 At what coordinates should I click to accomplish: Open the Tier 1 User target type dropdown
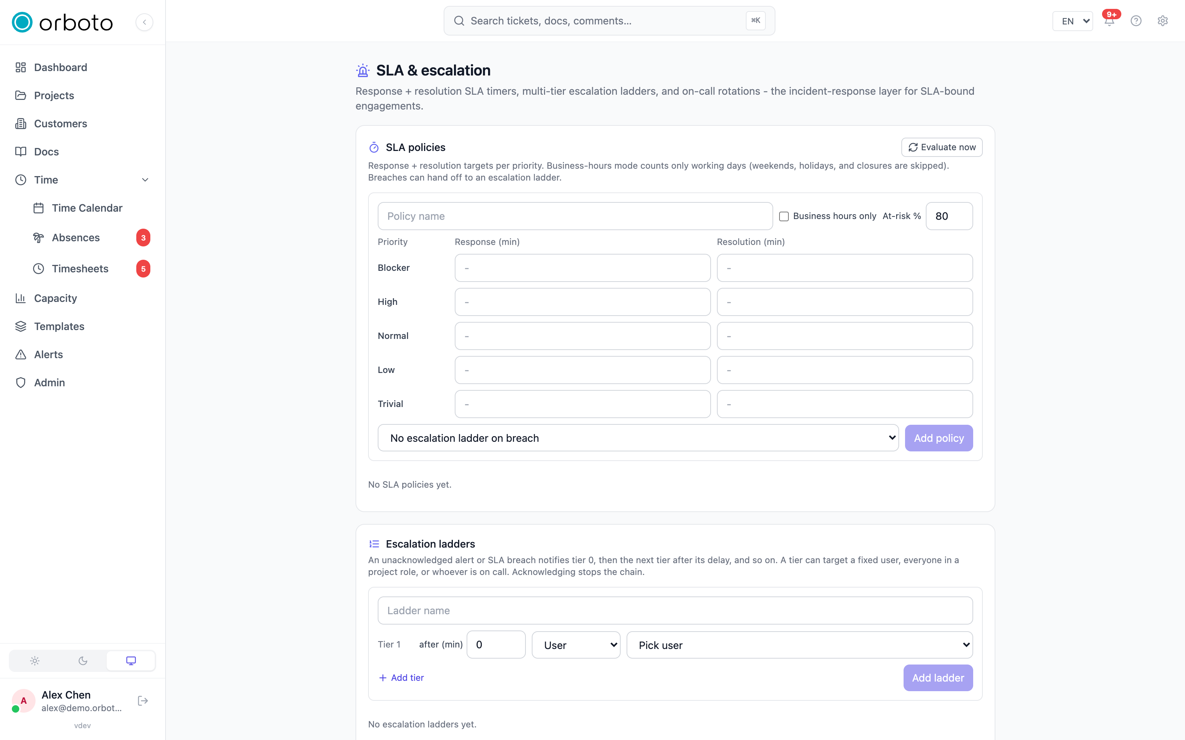(576, 645)
